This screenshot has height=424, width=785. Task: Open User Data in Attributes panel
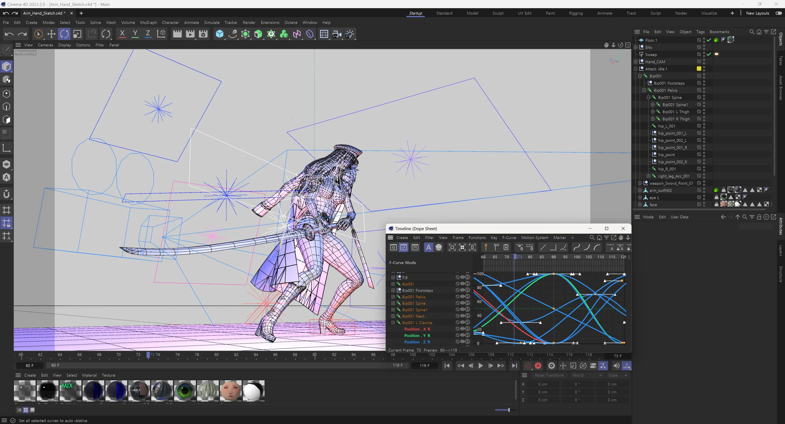click(679, 217)
